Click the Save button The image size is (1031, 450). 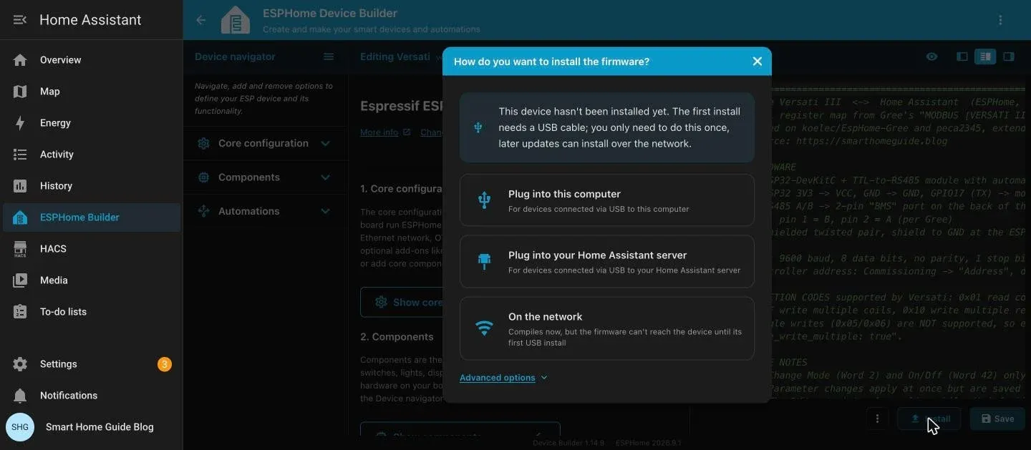point(997,419)
